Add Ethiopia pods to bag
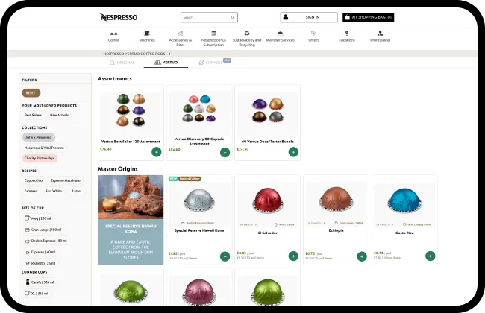This screenshot has width=485, height=313. [362, 256]
